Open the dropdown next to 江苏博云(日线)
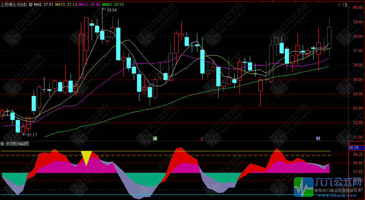 (x=30, y=5)
